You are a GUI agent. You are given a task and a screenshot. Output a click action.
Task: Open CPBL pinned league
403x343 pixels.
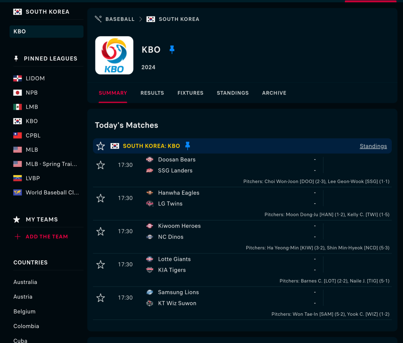(x=33, y=135)
